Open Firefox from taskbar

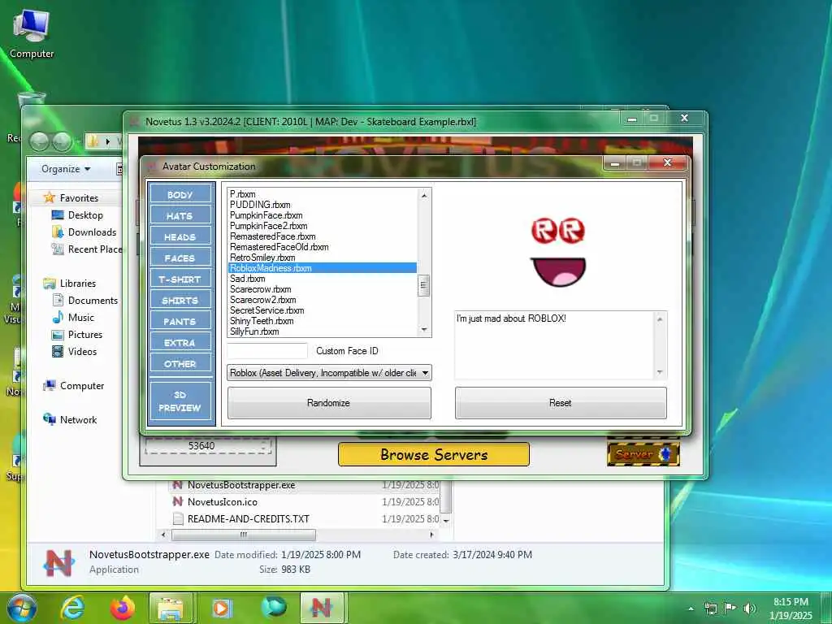123,608
